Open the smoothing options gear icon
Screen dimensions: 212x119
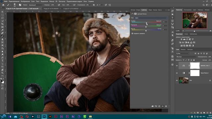click(x=94, y=5)
